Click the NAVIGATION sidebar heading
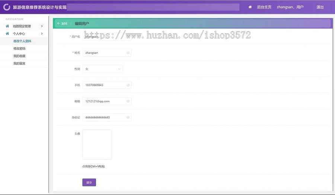The image size is (335, 195). coord(14,19)
